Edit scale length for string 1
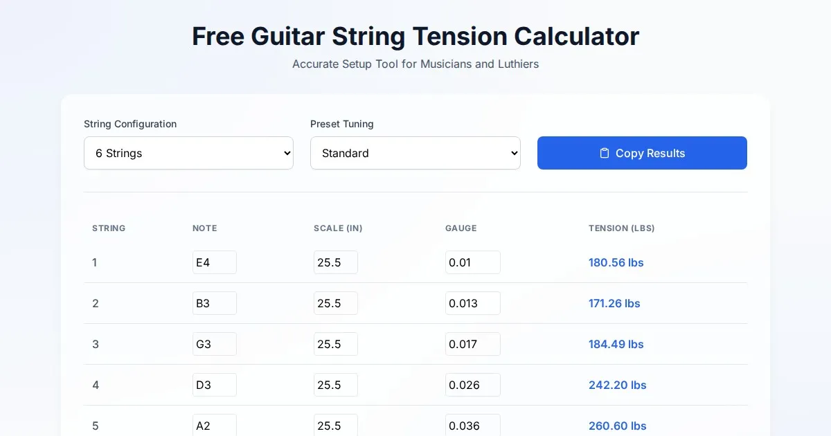Screen dimensions: 831x436 (335, 262)
